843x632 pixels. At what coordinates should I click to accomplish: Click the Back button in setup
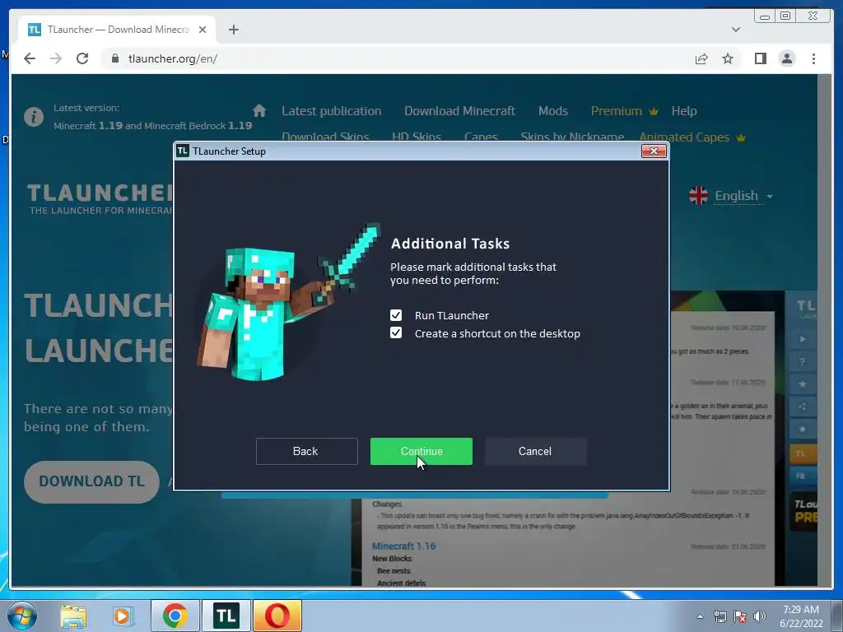click(x=306, y=451)
